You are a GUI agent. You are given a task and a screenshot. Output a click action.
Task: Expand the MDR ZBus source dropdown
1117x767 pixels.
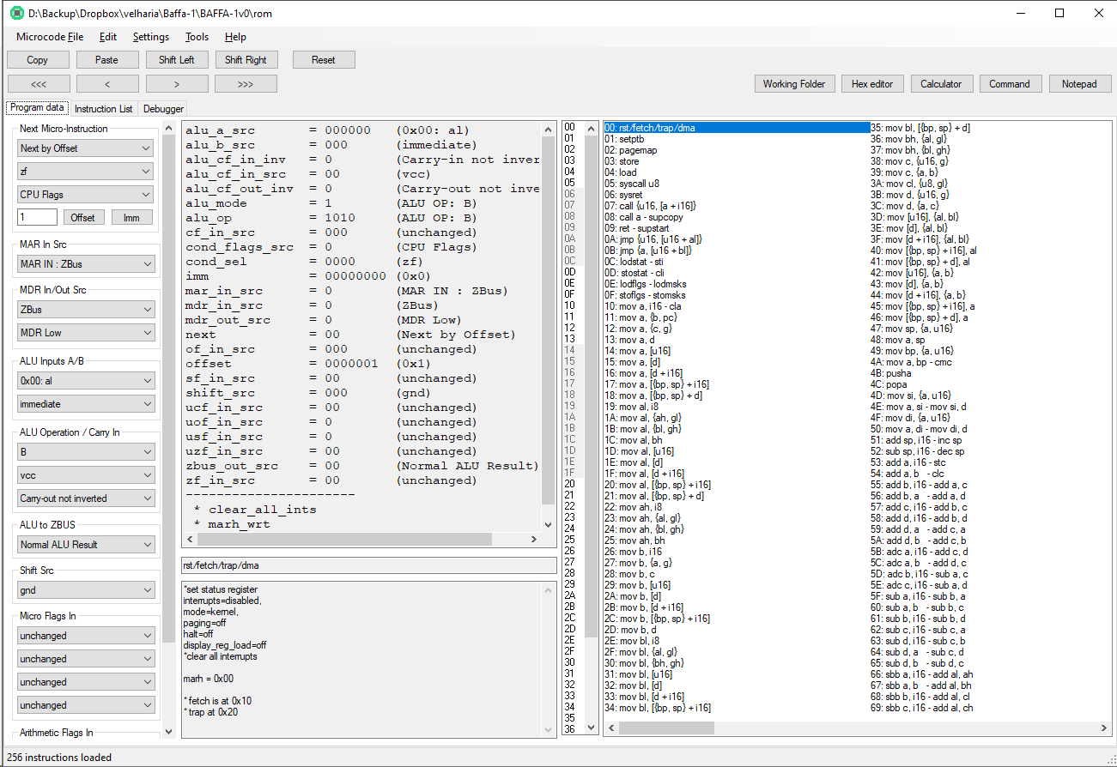(x=86, y=310)
